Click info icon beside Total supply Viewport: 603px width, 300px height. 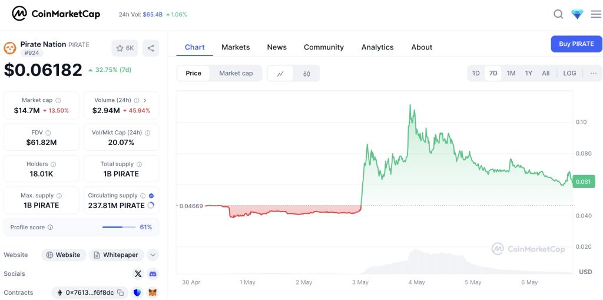point(139,164)
